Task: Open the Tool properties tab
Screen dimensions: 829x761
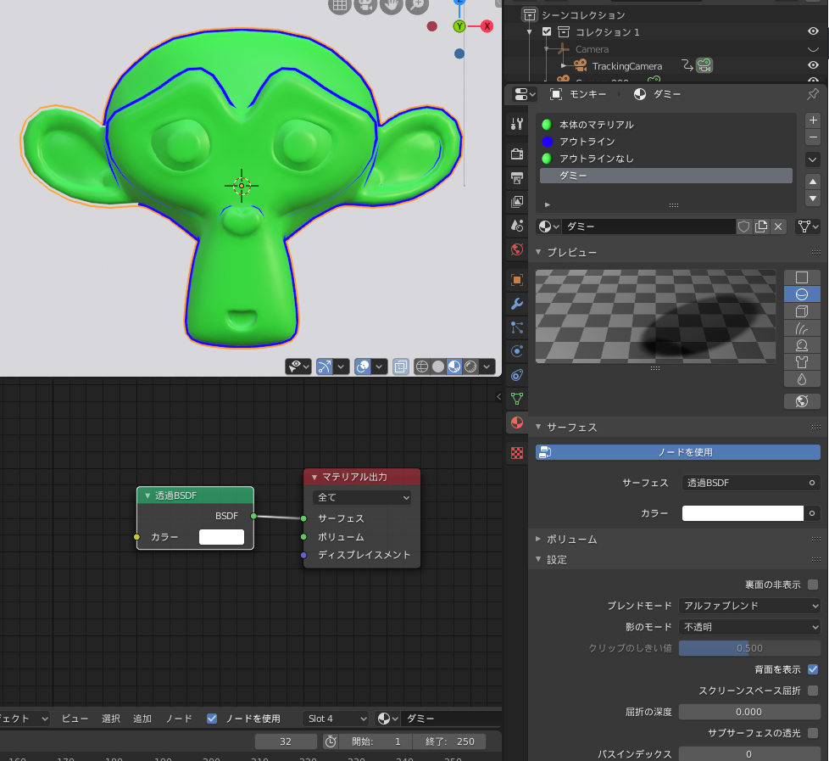Action: [517, 124]
